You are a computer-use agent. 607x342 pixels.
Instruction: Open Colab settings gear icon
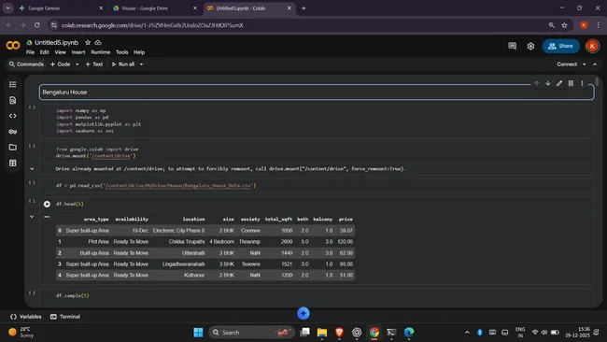coord(530,46)
